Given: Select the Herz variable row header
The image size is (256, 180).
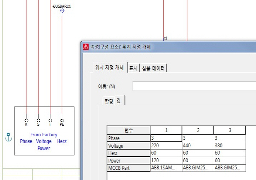Looking at the screenshot, I should pos(128,153).
